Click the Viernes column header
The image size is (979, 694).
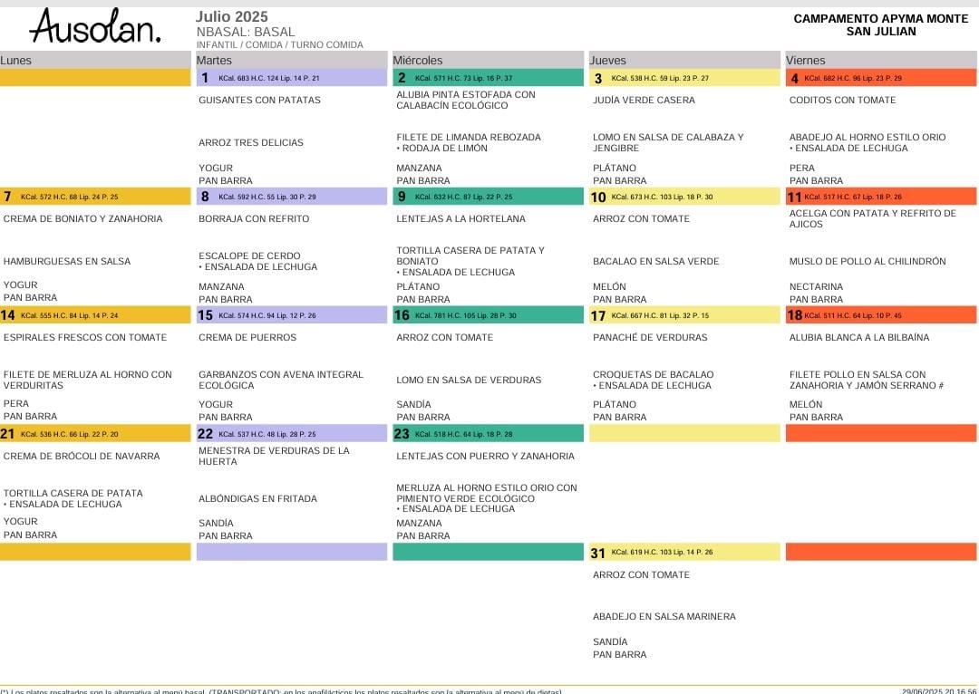(x=805, y=61)
